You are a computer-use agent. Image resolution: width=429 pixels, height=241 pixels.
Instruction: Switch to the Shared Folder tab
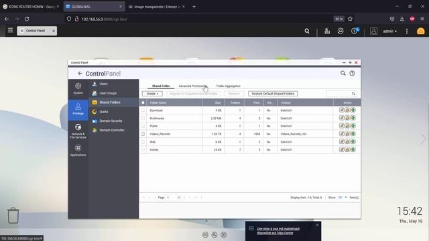161,86
